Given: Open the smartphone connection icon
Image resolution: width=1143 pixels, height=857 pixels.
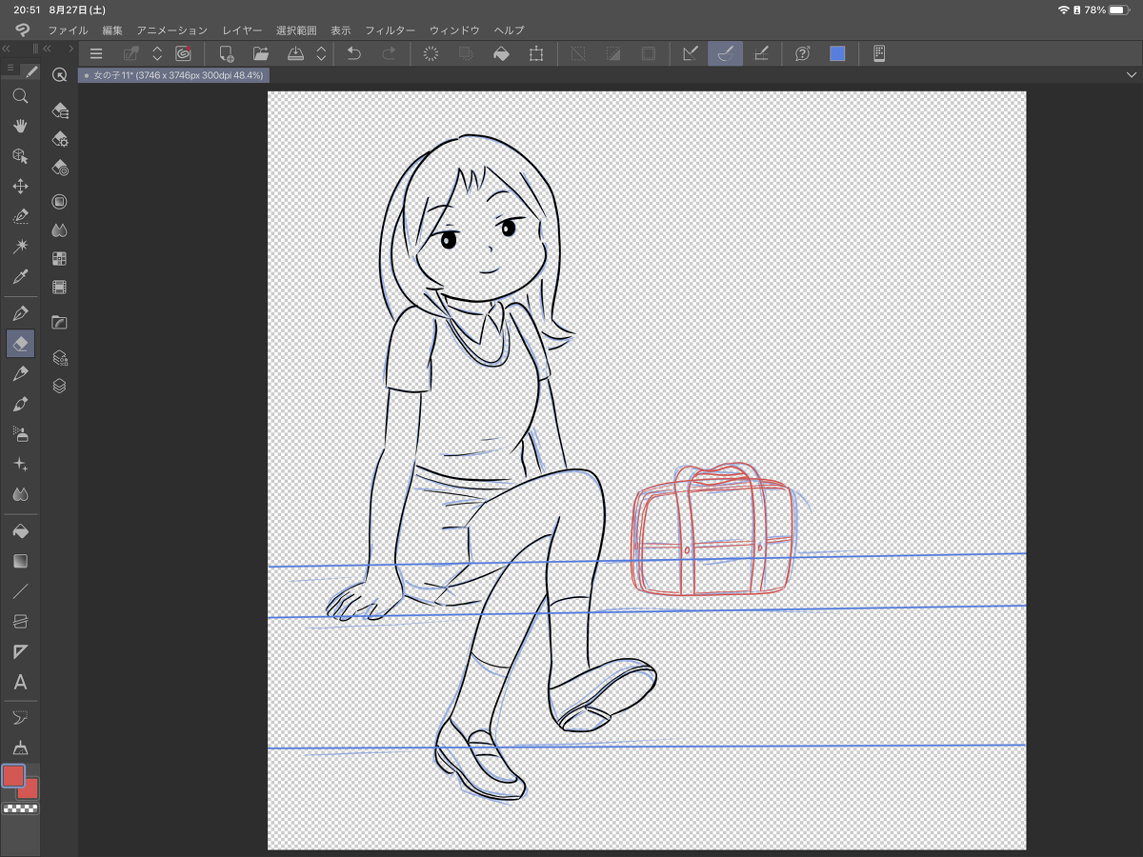Looking at the screenshot, I should [x=879, y=54].
